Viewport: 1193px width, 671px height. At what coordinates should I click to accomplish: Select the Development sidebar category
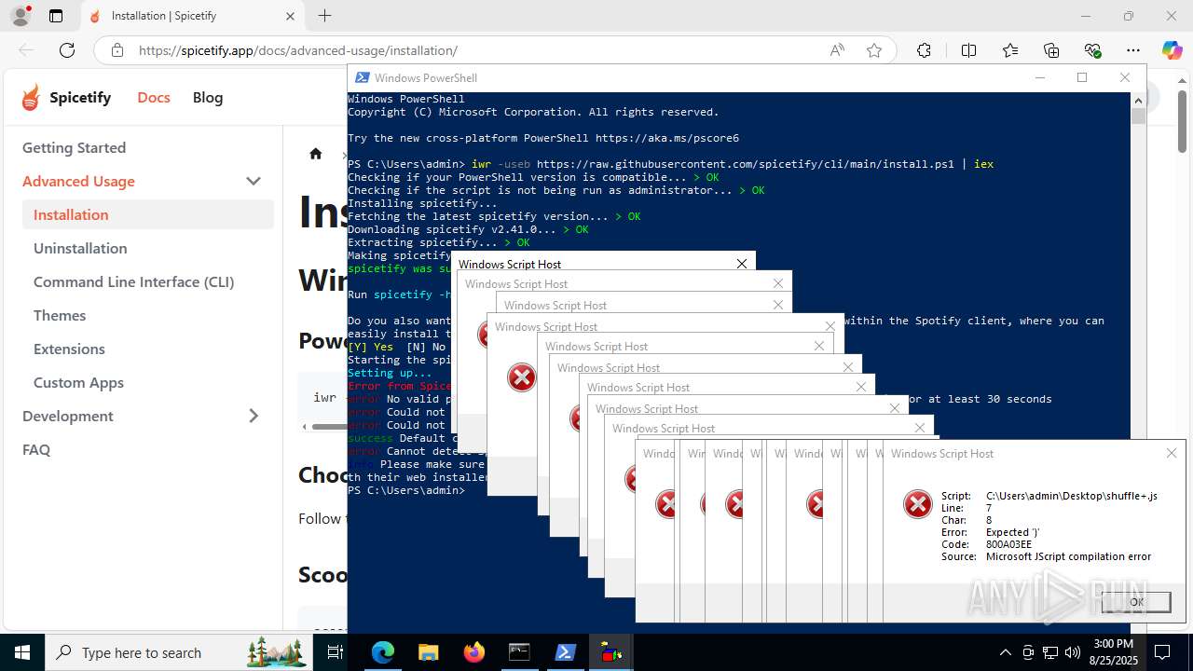68,416
